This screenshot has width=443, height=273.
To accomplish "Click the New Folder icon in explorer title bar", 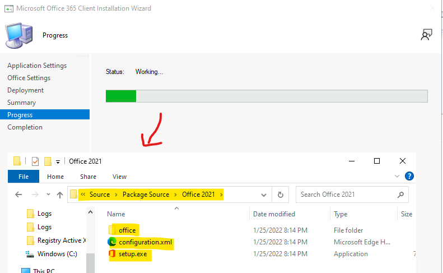I will [48, 161].
